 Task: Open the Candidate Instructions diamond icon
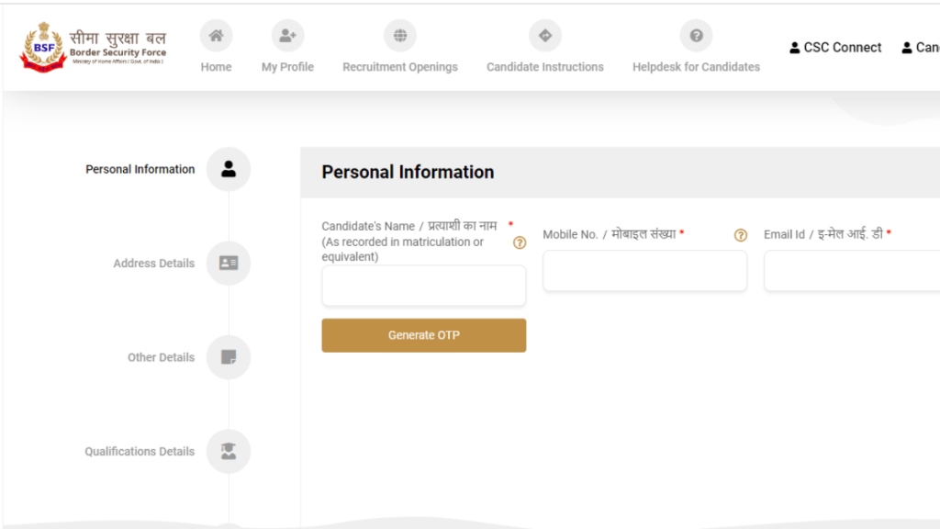[545, 36]
